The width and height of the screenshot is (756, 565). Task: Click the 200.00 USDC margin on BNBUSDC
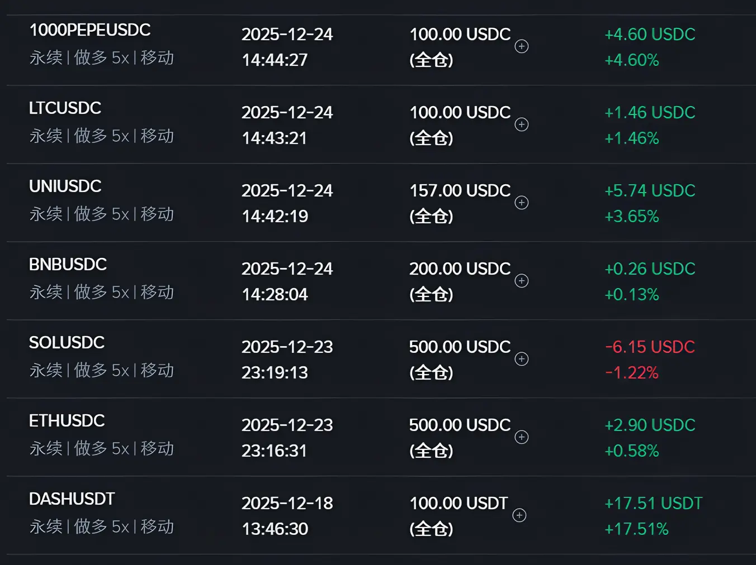tap(460, 269)
